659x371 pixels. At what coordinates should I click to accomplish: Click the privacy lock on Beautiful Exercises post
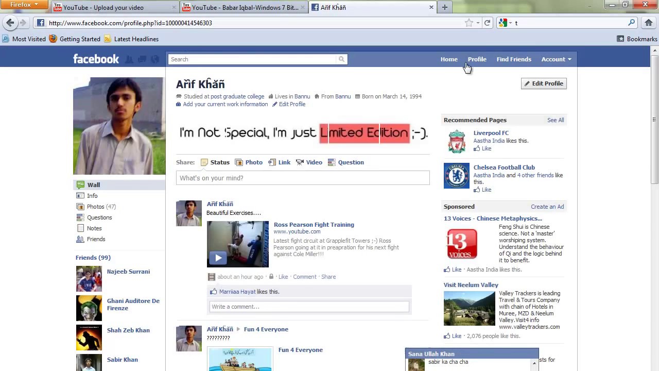[271, 277]
